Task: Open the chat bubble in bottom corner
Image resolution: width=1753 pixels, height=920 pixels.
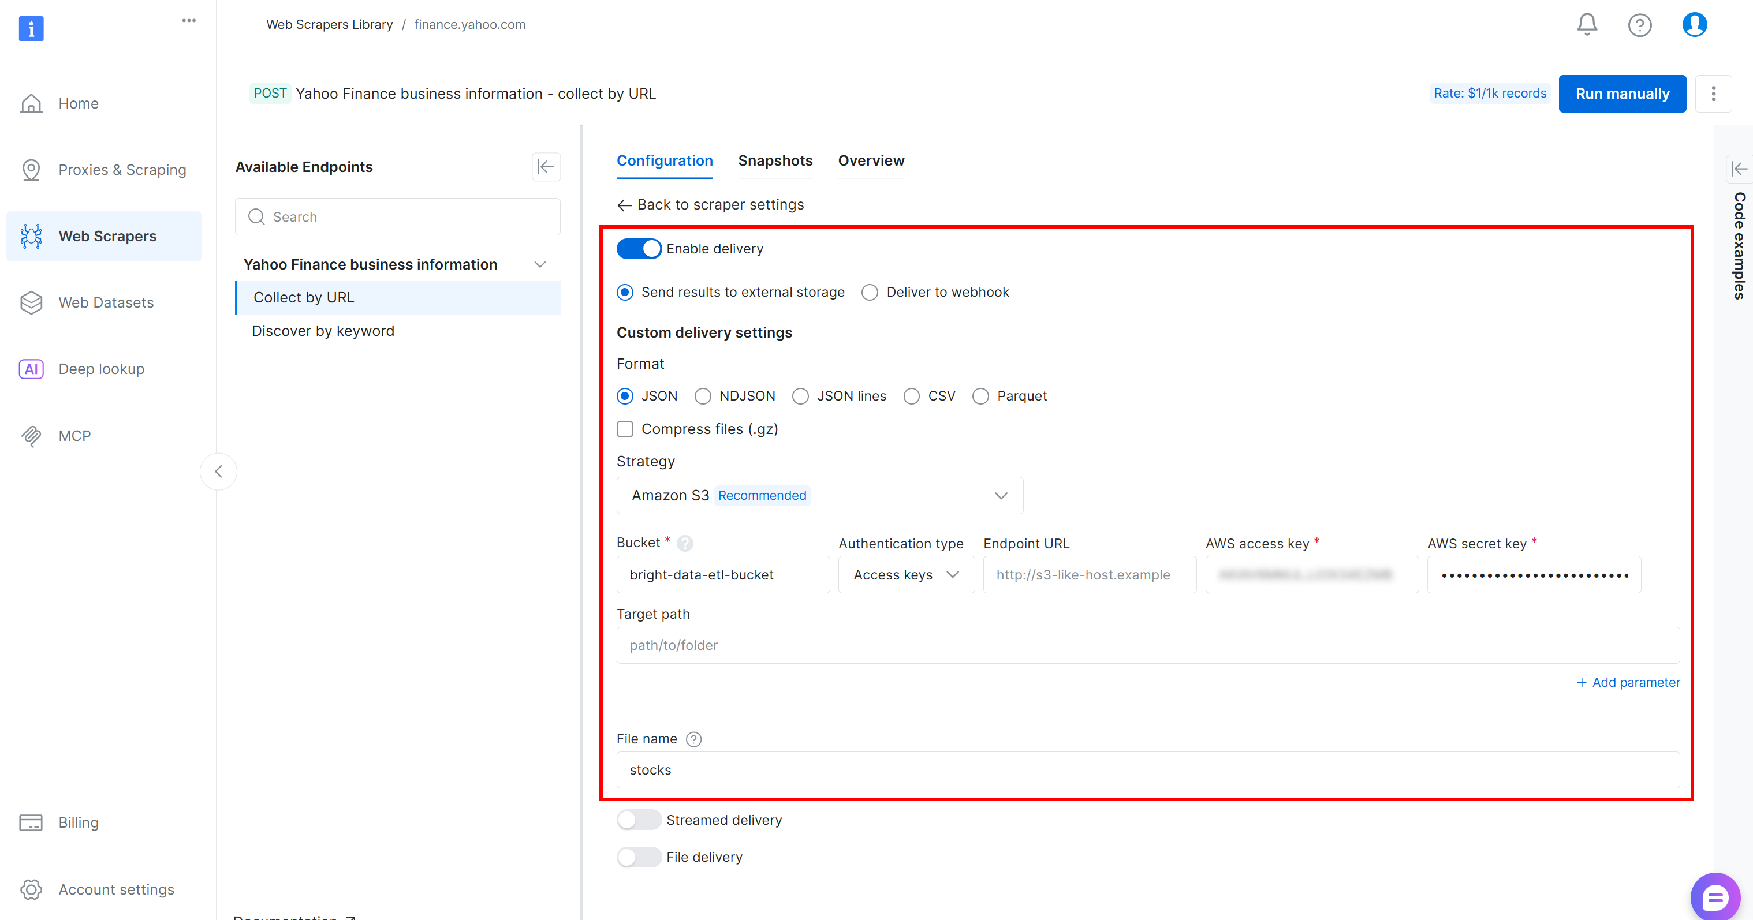Action: 1715,896
